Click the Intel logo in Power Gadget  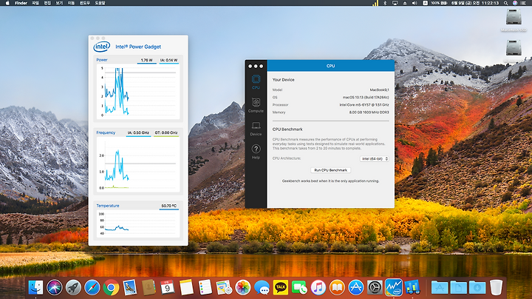click(102, 47)
